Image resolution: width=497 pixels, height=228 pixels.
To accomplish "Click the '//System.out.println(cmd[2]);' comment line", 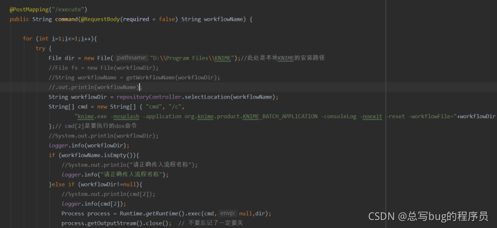I will [x=108, y=194].
